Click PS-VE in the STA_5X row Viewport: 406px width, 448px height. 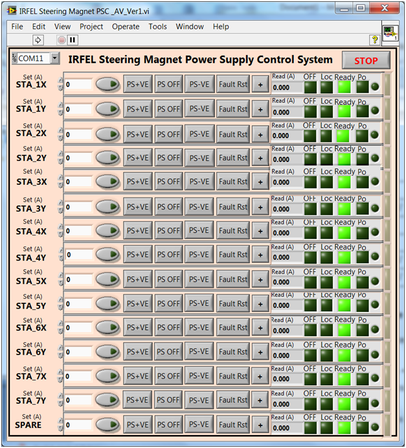tap(199, 279)
